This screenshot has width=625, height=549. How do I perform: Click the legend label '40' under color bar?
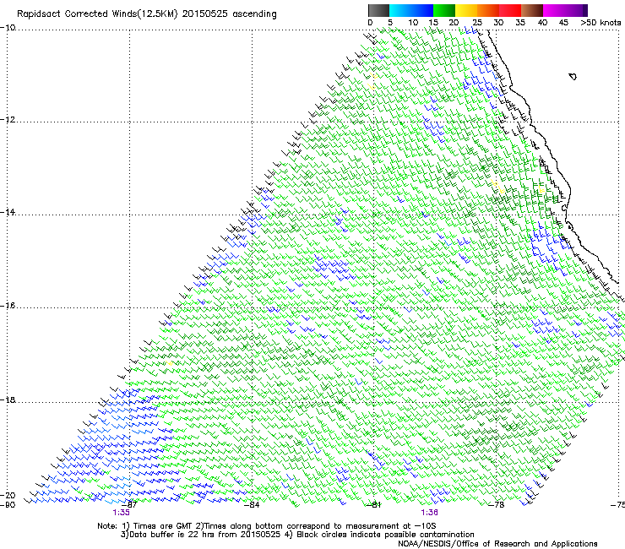click(542, 23)
